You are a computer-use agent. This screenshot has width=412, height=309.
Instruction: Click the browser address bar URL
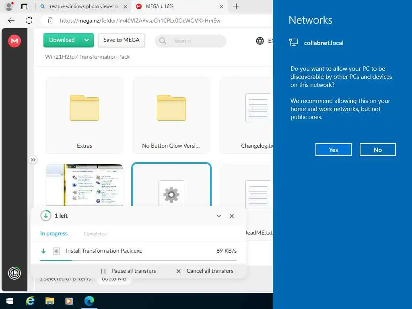140,21
